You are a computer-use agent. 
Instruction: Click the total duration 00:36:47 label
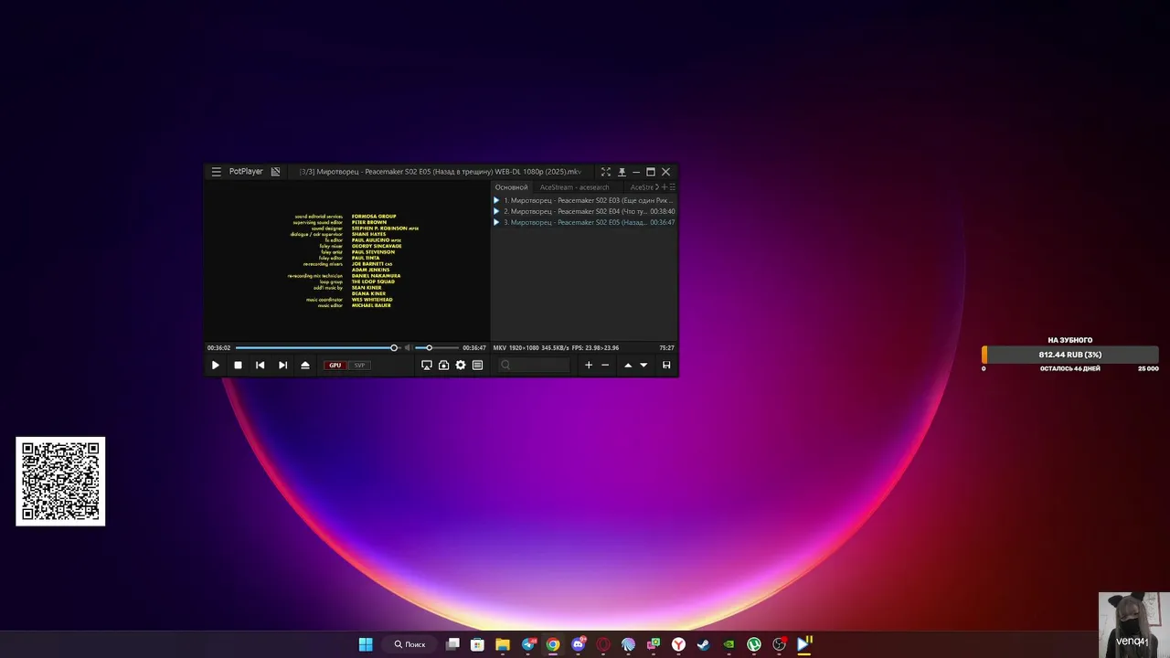point(474,347)
